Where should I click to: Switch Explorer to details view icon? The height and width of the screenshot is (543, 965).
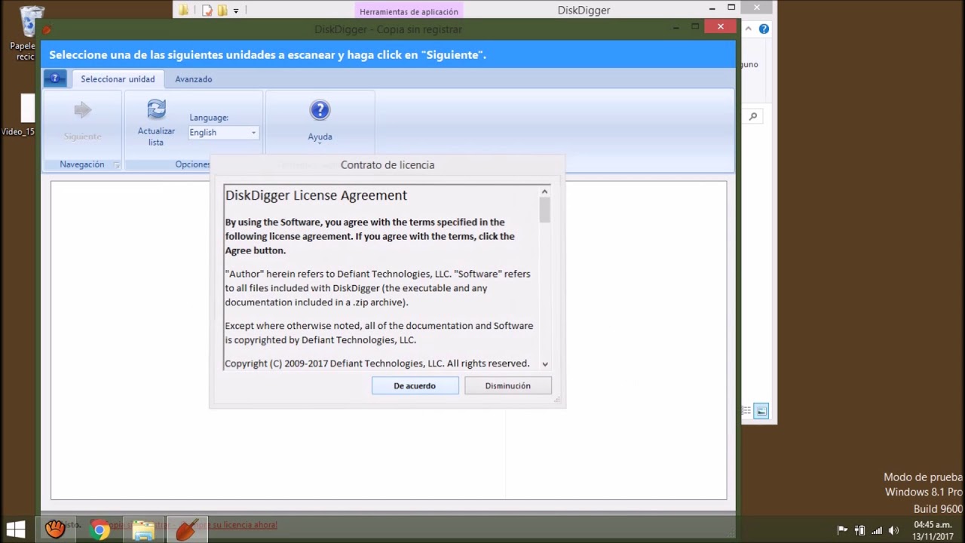point(746,411)
